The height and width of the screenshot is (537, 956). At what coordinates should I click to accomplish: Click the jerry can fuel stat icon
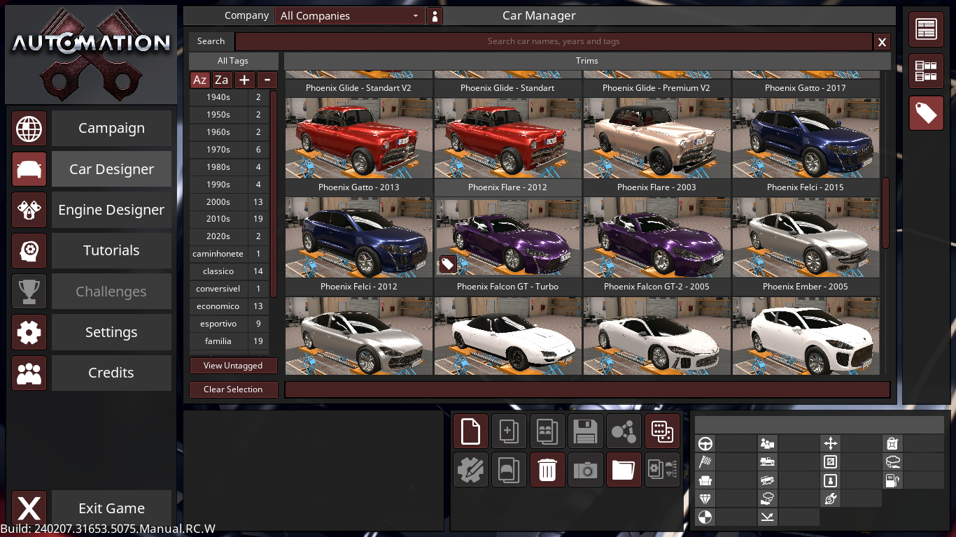coord(892,443)
